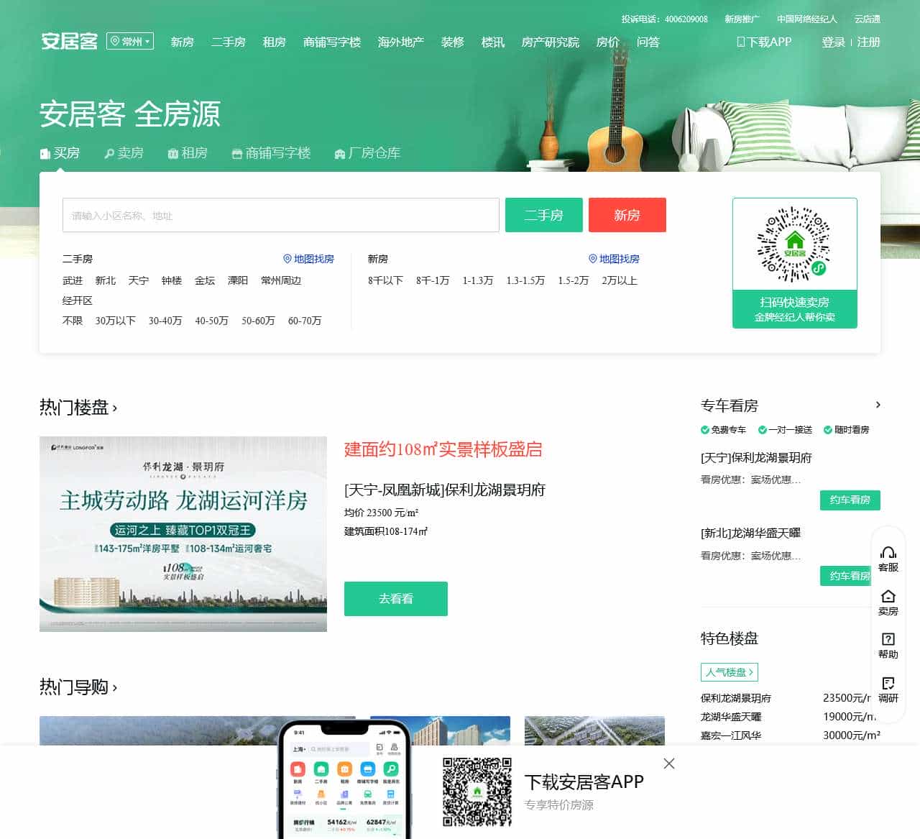Open 云店通 top link
This screenshot has width=920, height=839.
(x=868, y=19)
